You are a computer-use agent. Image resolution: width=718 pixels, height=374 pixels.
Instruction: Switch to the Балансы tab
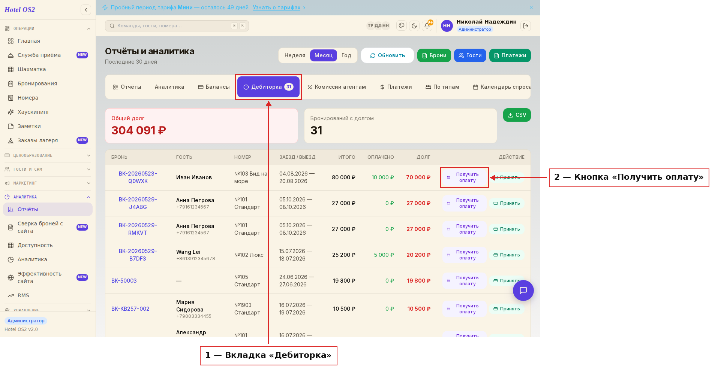pos(214,87)
